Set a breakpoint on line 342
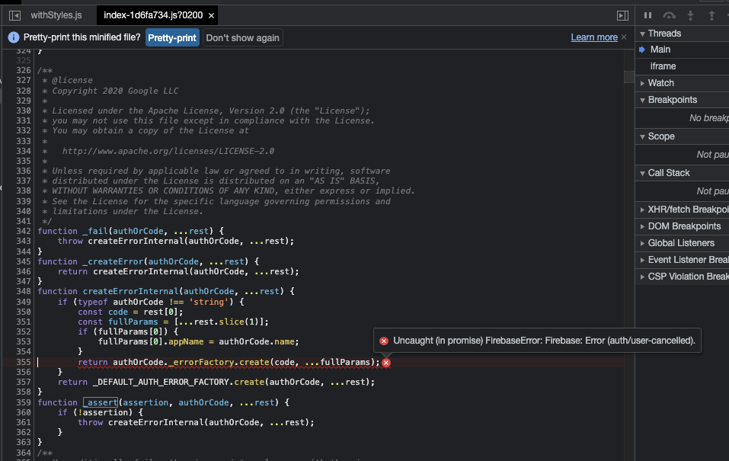The height and width of the screenshot is (461, 729). [x=24, y=231]
